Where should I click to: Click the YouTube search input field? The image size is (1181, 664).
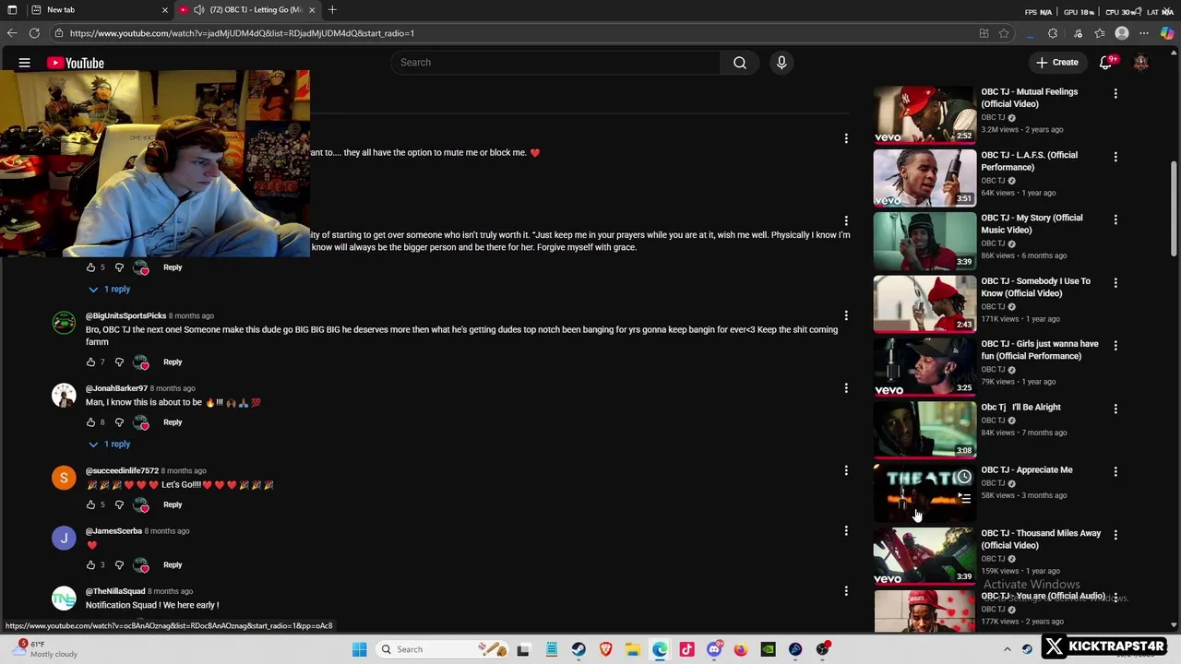555,63
